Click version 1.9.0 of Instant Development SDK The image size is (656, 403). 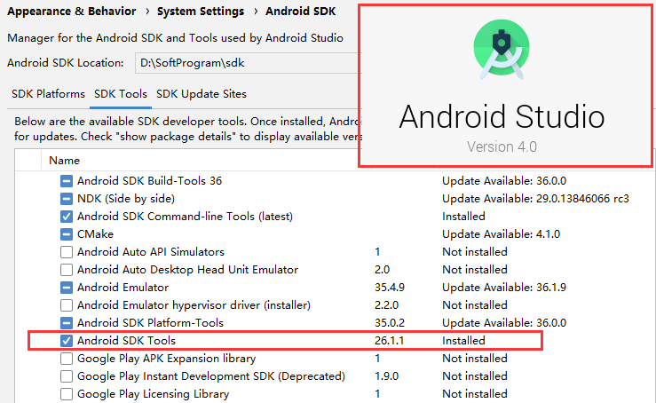(386, 376)
